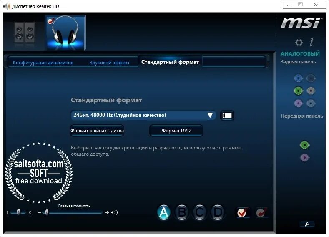The height and width of the screenshot is (237, 329).
Task: Click the MSI logo
Action: 301,23
